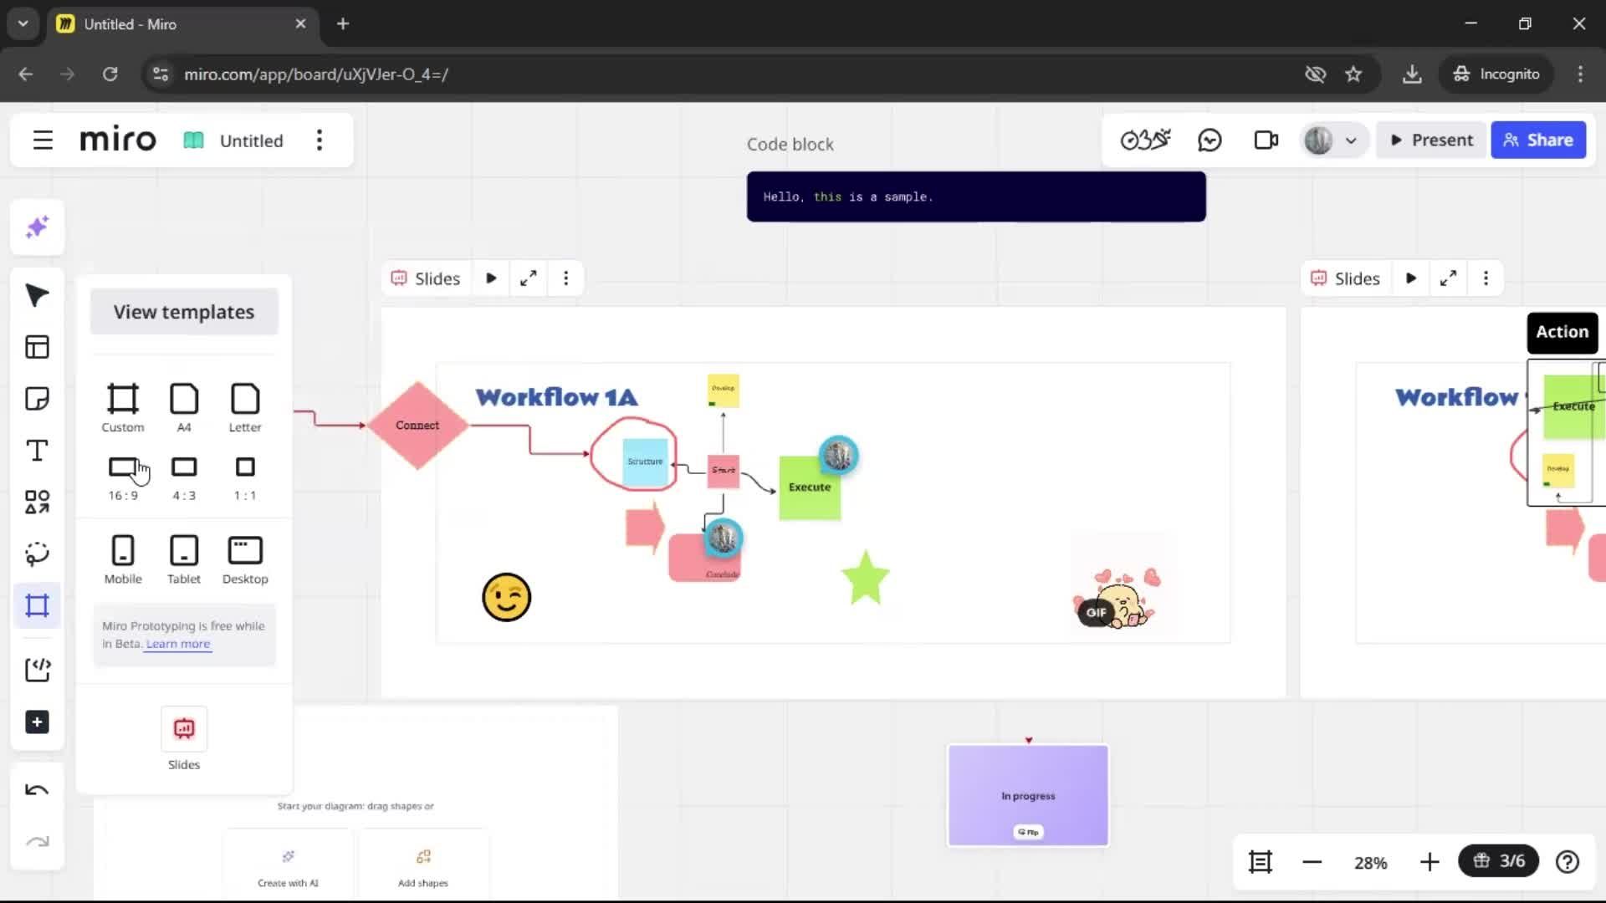Choose the Mobile frame preset
This screenshot has height=903, width=1606.
(123, 559)
